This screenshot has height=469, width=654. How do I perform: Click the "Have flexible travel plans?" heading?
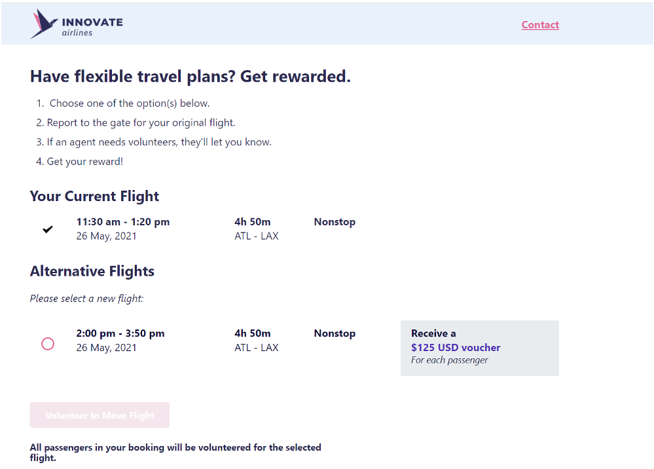[x=191, y=77]
